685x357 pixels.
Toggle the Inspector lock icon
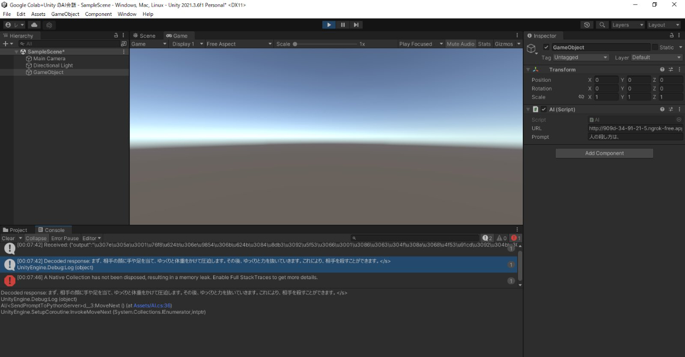coord(672,36)
